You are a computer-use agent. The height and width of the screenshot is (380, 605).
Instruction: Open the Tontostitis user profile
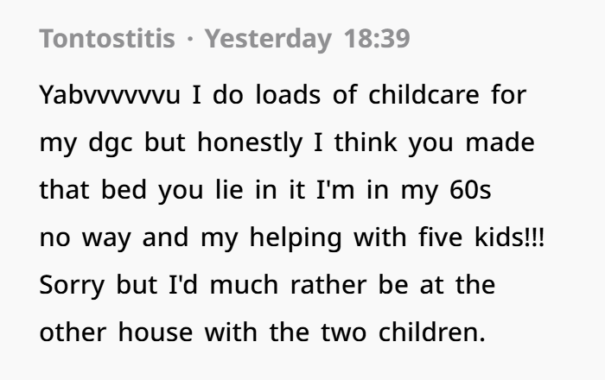[x=107, y=39]
